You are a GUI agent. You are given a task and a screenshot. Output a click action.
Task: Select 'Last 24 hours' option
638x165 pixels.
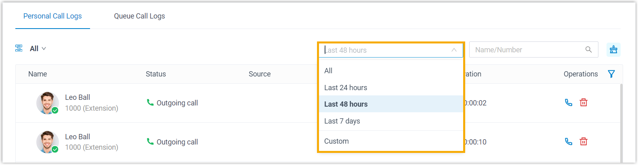346,88
